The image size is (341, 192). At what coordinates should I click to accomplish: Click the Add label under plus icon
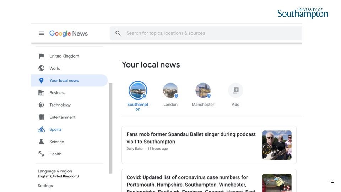click(x=236, y=105)
